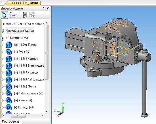The image size is (156, 124).
Task: Click the XYZ orientation triad
Action: click(x=59, y=110)
